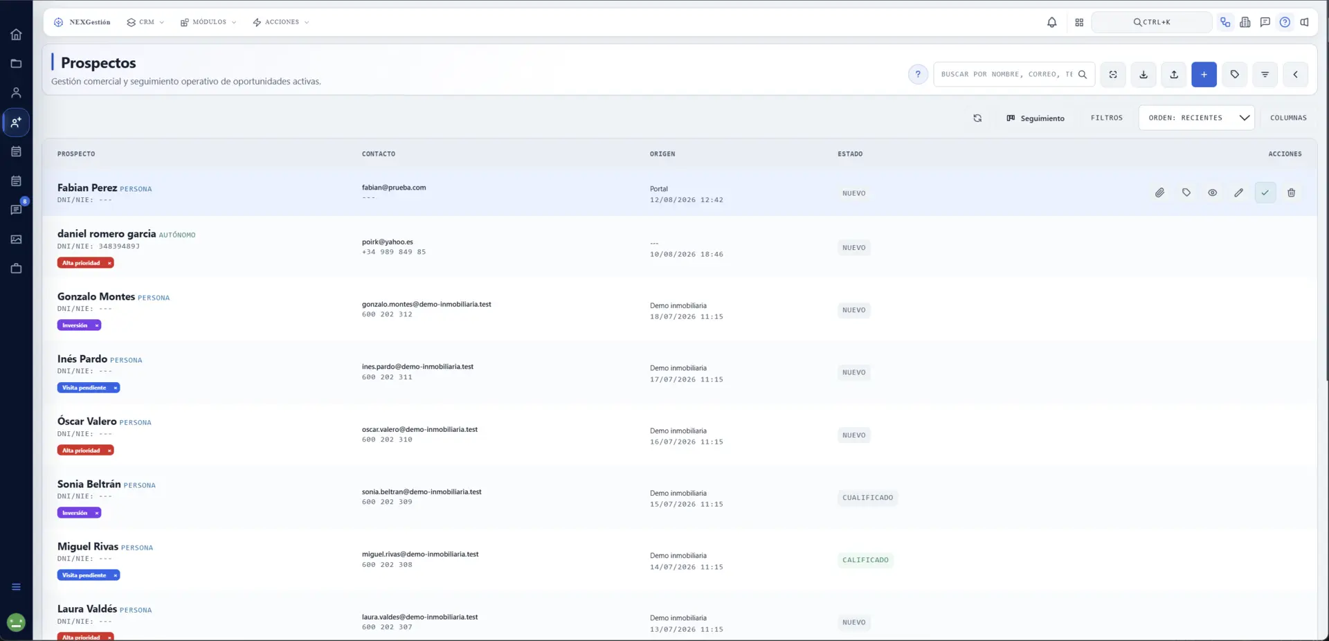Expand sidebar with hamburger menu icon

[16, 587]
